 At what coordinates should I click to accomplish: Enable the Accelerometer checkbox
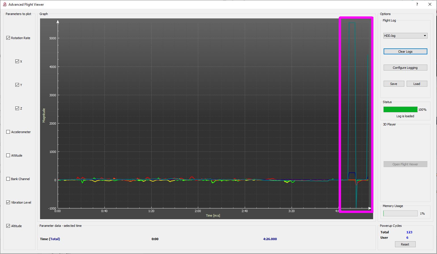pyautogui.click(x=8, y=132)
